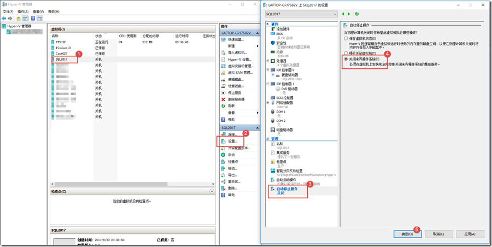Screen dimensions: 492x247
Task: Select 编辑磁盘 in the actions pane
Action: click(236, 79)
